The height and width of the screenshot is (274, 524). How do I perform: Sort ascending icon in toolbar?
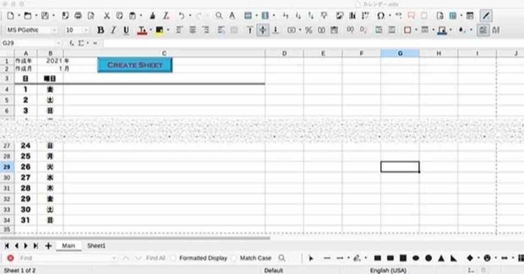pyautogui.click(x=299, y=16)
